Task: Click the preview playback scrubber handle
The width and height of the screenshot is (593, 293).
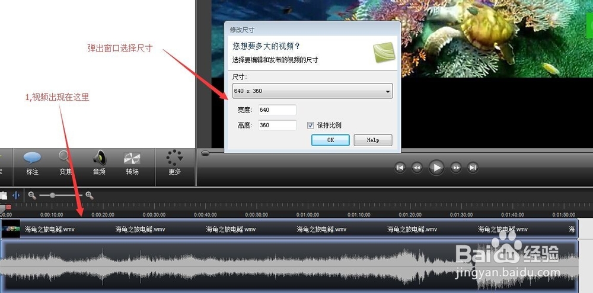Action: coord(205,153)
